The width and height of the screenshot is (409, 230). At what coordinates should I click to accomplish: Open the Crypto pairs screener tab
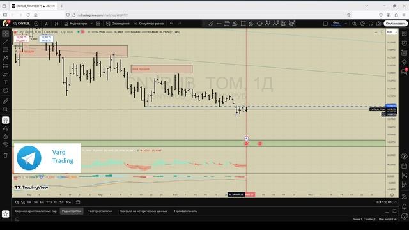click(x=36, y=211)
